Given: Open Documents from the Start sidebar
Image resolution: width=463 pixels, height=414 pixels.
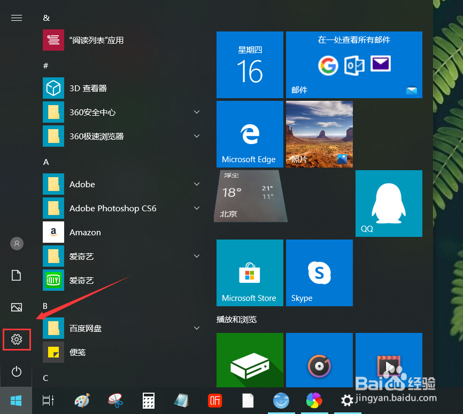Looking at the screenshot, I should [16, 275].
